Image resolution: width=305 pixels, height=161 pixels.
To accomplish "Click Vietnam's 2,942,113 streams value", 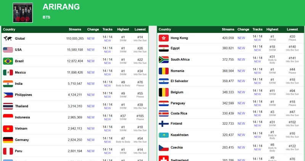I will coord(75,129).
